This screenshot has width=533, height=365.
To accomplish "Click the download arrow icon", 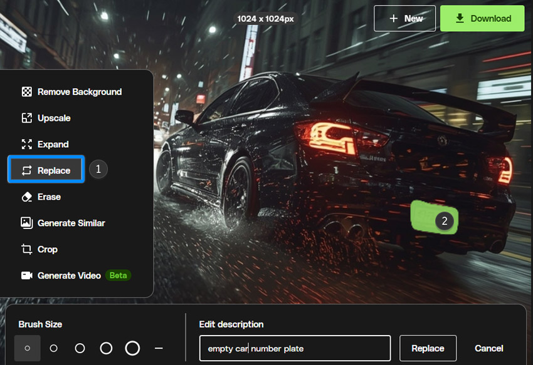I will [x=460, y=18].
